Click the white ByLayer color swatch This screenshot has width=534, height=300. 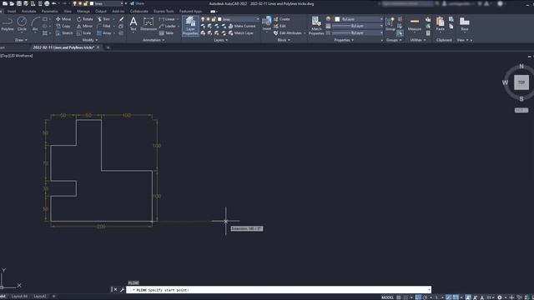pos(337,19)
